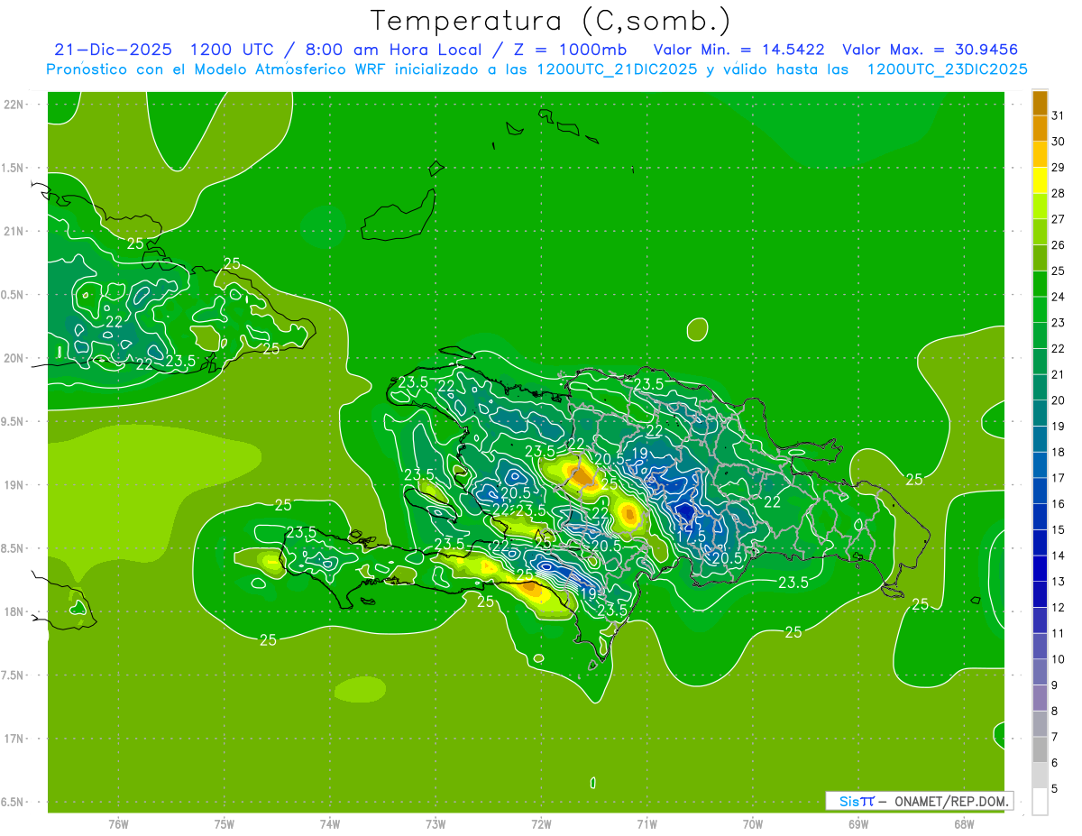
Task: Click the legend value '20'
Action: pos(1059,400)
